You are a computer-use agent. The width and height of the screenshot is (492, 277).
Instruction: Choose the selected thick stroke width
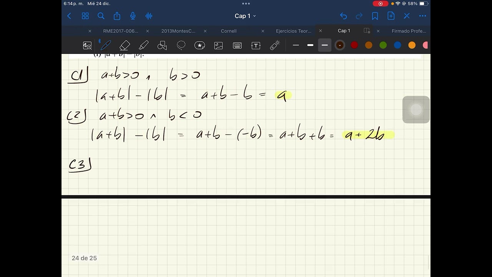coord(325,45)
